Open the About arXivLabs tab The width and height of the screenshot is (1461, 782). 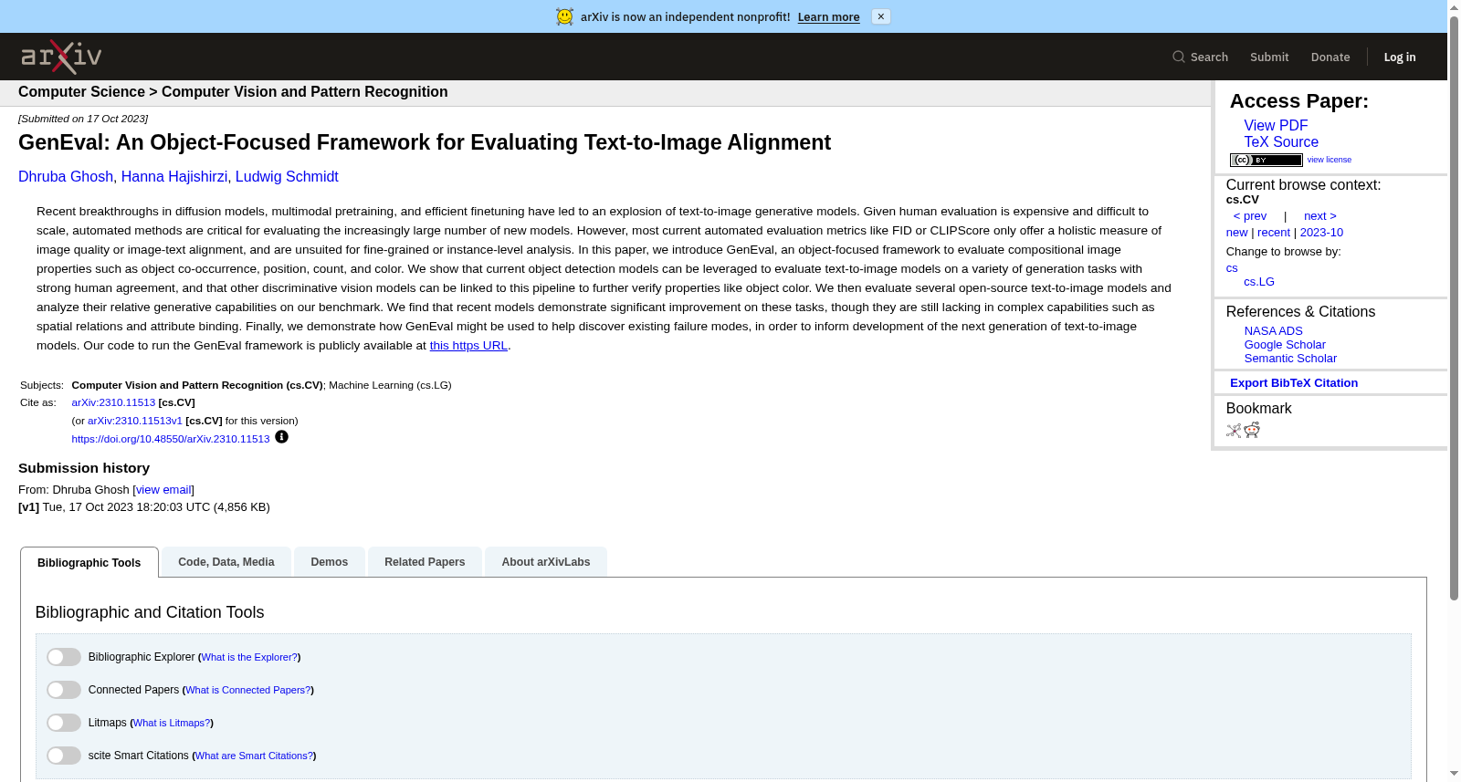(546, 562)
